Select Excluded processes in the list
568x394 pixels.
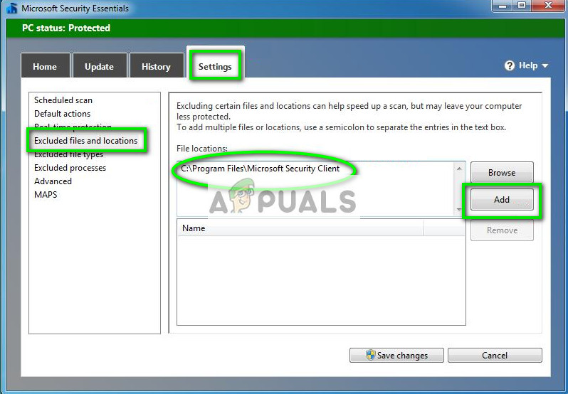coord(70,168)
